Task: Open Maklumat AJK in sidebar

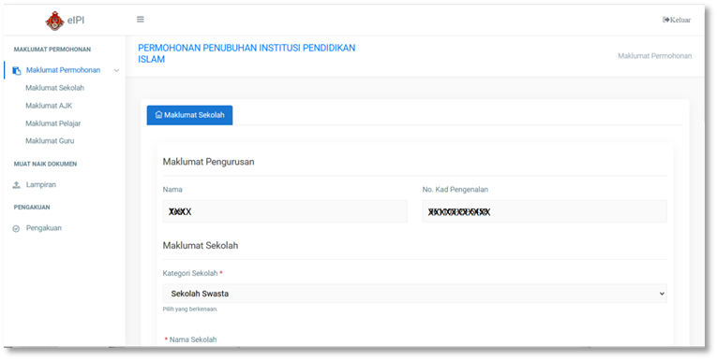Action: point(49,106)
